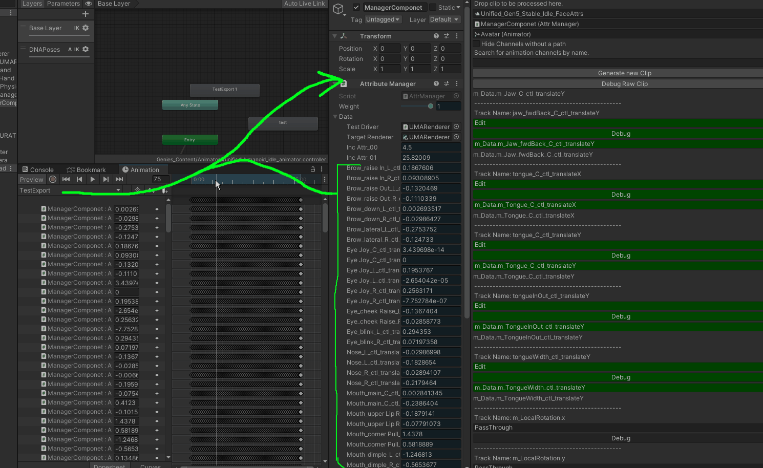Click the animation record button

point(53,179)
